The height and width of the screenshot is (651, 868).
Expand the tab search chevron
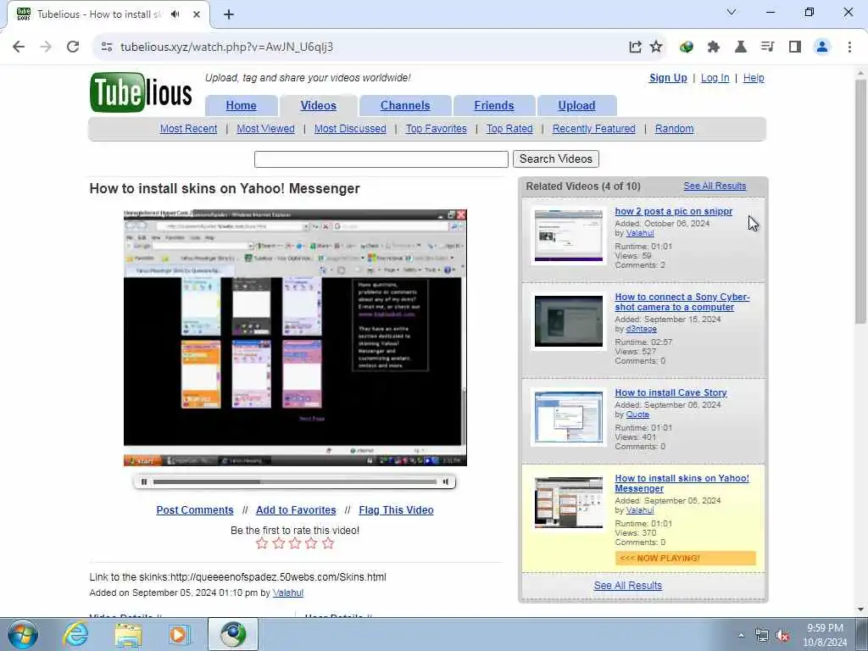pyautogui.click(x=732, y=12)
